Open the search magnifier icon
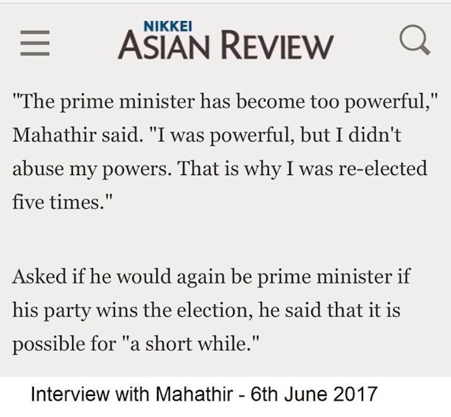The height and width of the screenshot is (417, 451). pyautogui.click(x=415, y=40)
